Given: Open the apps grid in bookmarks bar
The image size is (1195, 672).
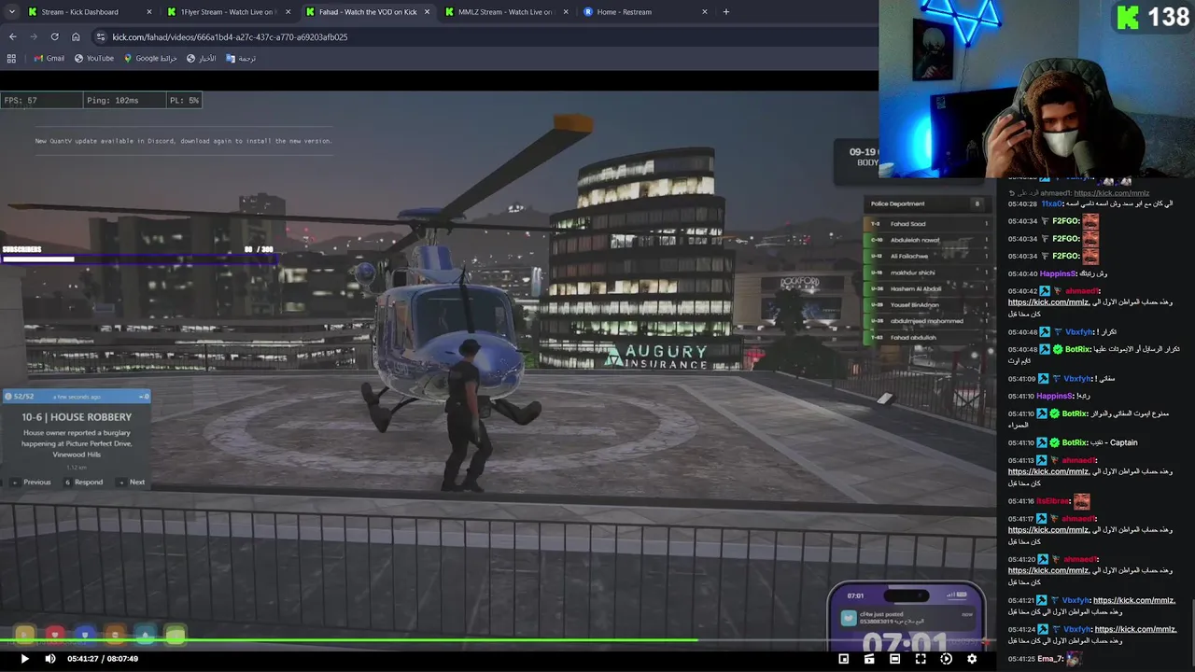Looking at the screenshot, I should (11, 58).
